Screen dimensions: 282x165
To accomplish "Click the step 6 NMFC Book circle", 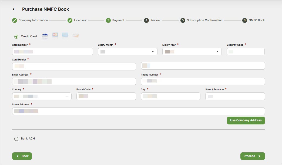I will (245, 20).
